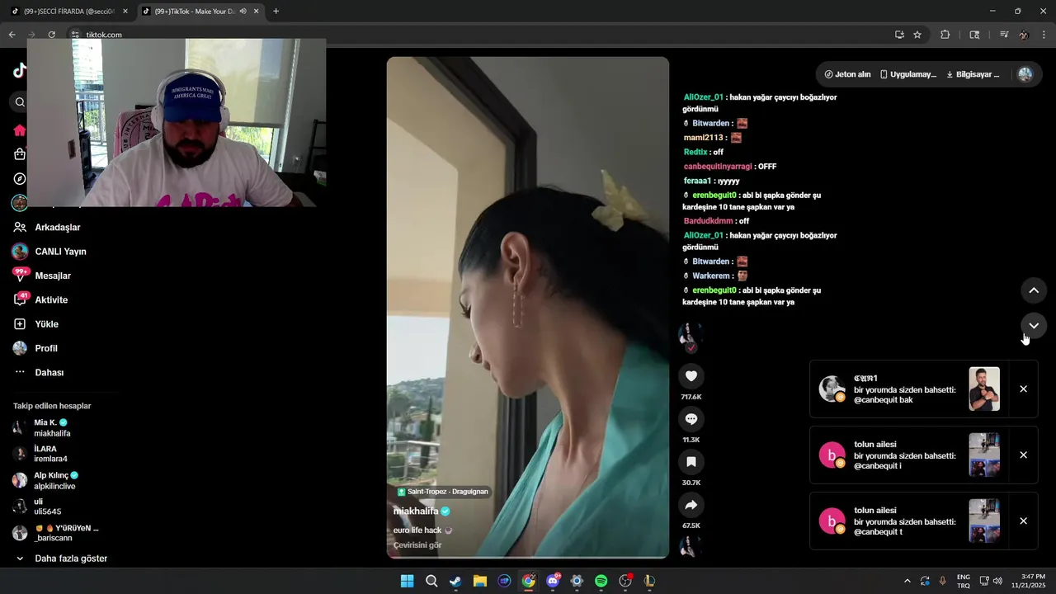Click Bilgisayar download desktop button

click(973, 74)
